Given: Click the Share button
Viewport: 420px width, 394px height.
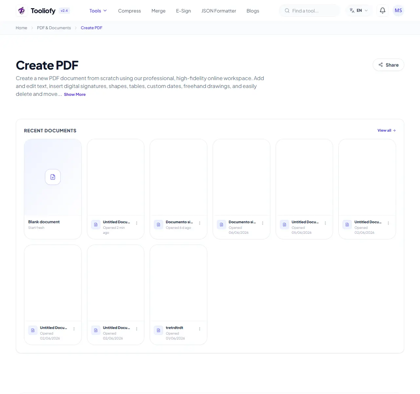Looking at the screenshot, I should click(388, 65).
